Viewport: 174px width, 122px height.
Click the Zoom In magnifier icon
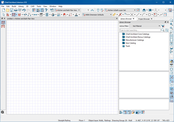172,24
